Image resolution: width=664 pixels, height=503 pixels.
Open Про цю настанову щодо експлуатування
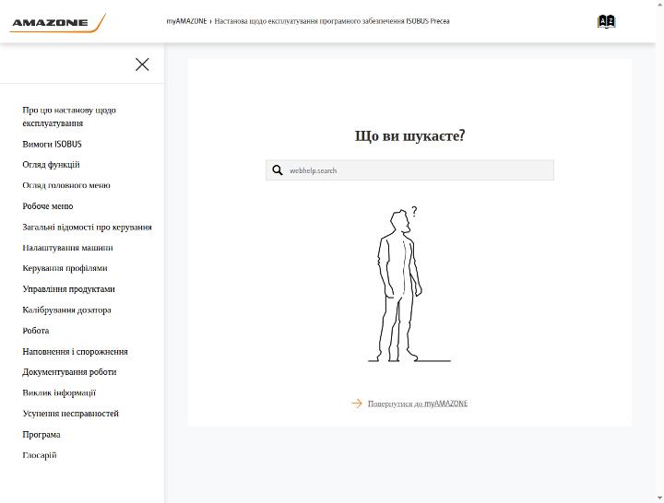[x=69, y=116]
